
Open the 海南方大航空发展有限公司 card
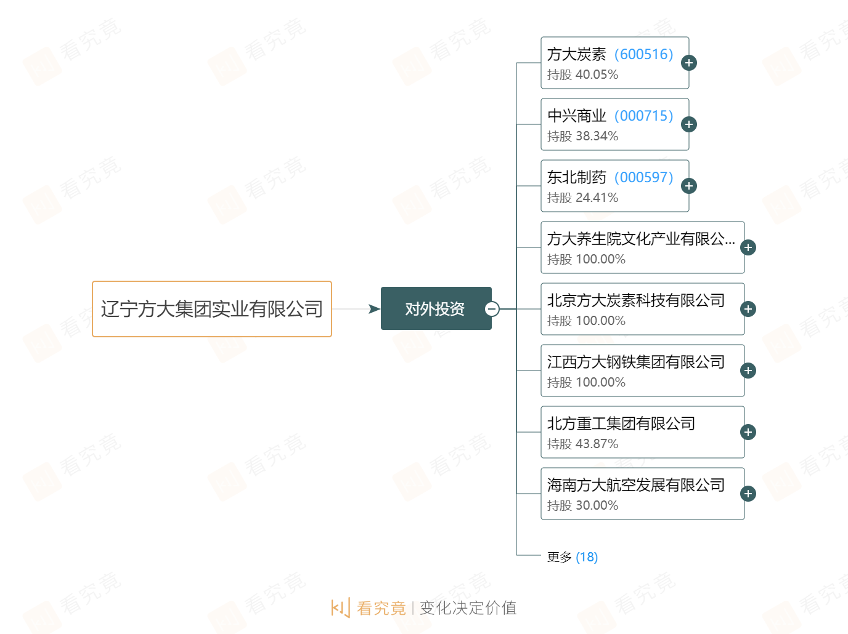pos(643,494)
